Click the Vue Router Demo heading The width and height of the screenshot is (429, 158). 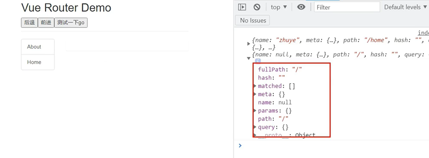coord(66,8)
